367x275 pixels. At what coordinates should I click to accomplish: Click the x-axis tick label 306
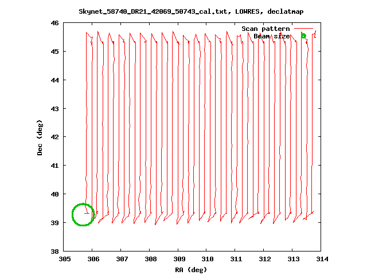click(93, 259)
